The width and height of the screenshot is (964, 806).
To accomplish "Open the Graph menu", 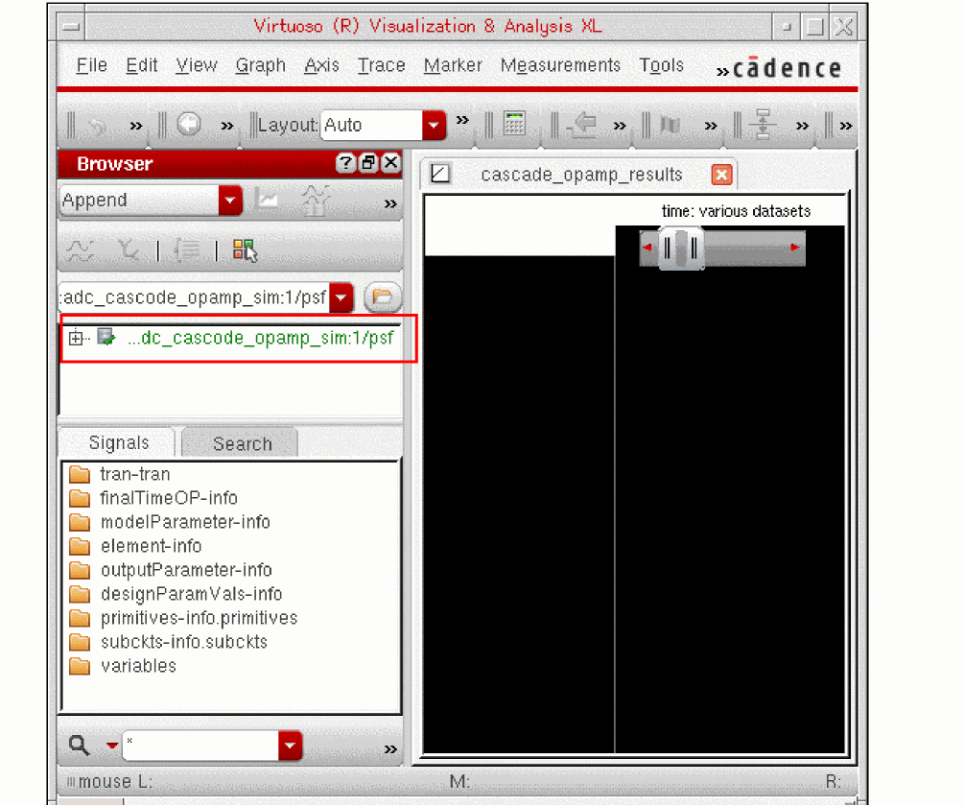I will (x=261, y=64).
